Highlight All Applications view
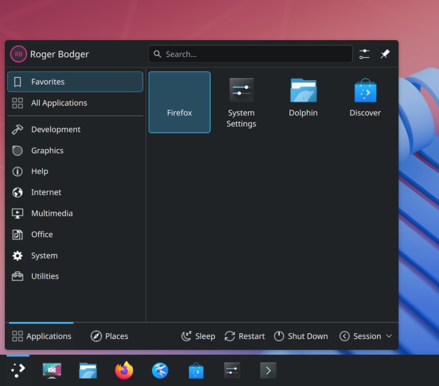This screenshot has width=439, height=386. (x=59, y=103)
